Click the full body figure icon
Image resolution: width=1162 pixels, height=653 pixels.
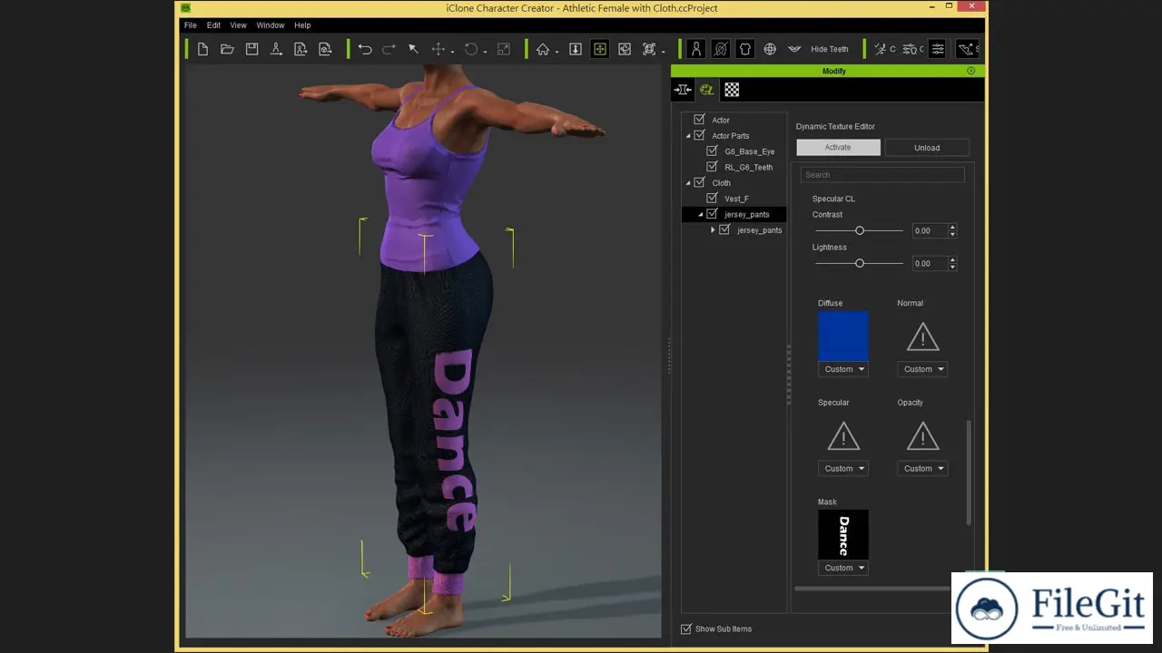coord(696,49)
